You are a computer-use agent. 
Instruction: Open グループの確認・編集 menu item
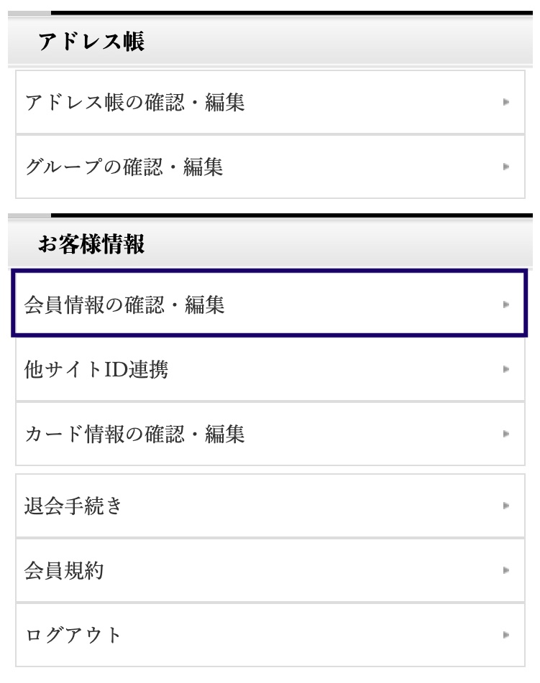point(270,167)
